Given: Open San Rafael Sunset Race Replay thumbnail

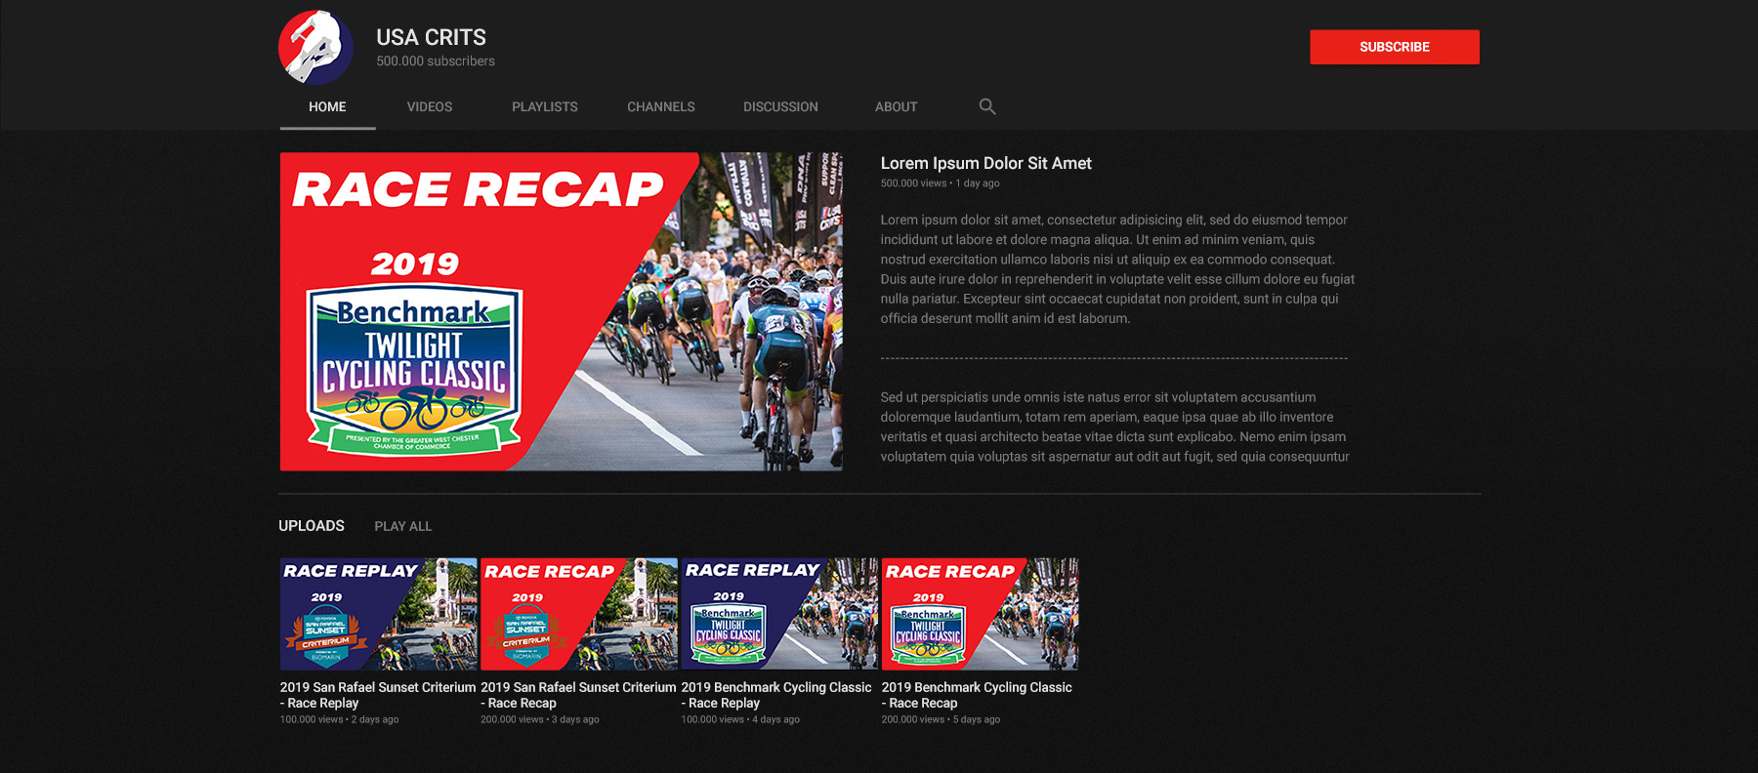Looking at the screenshot, I should coord(378,614).
